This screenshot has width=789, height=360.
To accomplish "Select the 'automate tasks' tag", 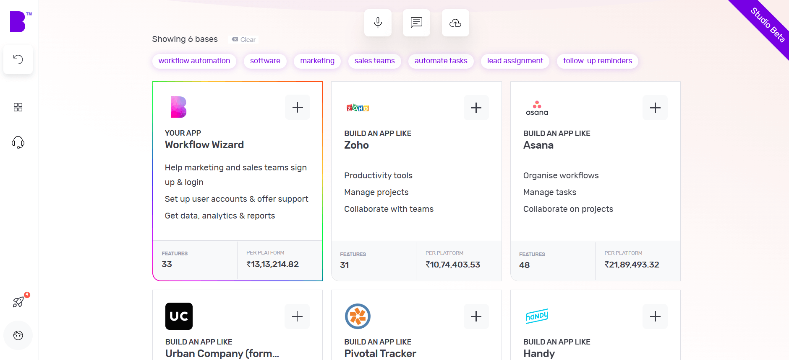I will pos(441,61).
